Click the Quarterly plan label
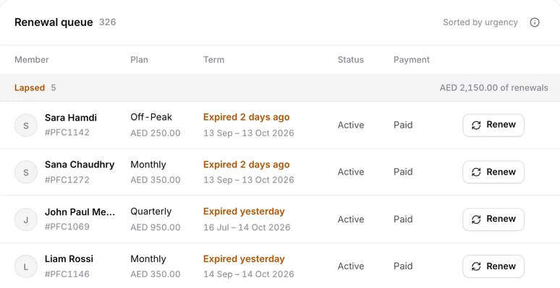The image size is (560, 288). 150,211
